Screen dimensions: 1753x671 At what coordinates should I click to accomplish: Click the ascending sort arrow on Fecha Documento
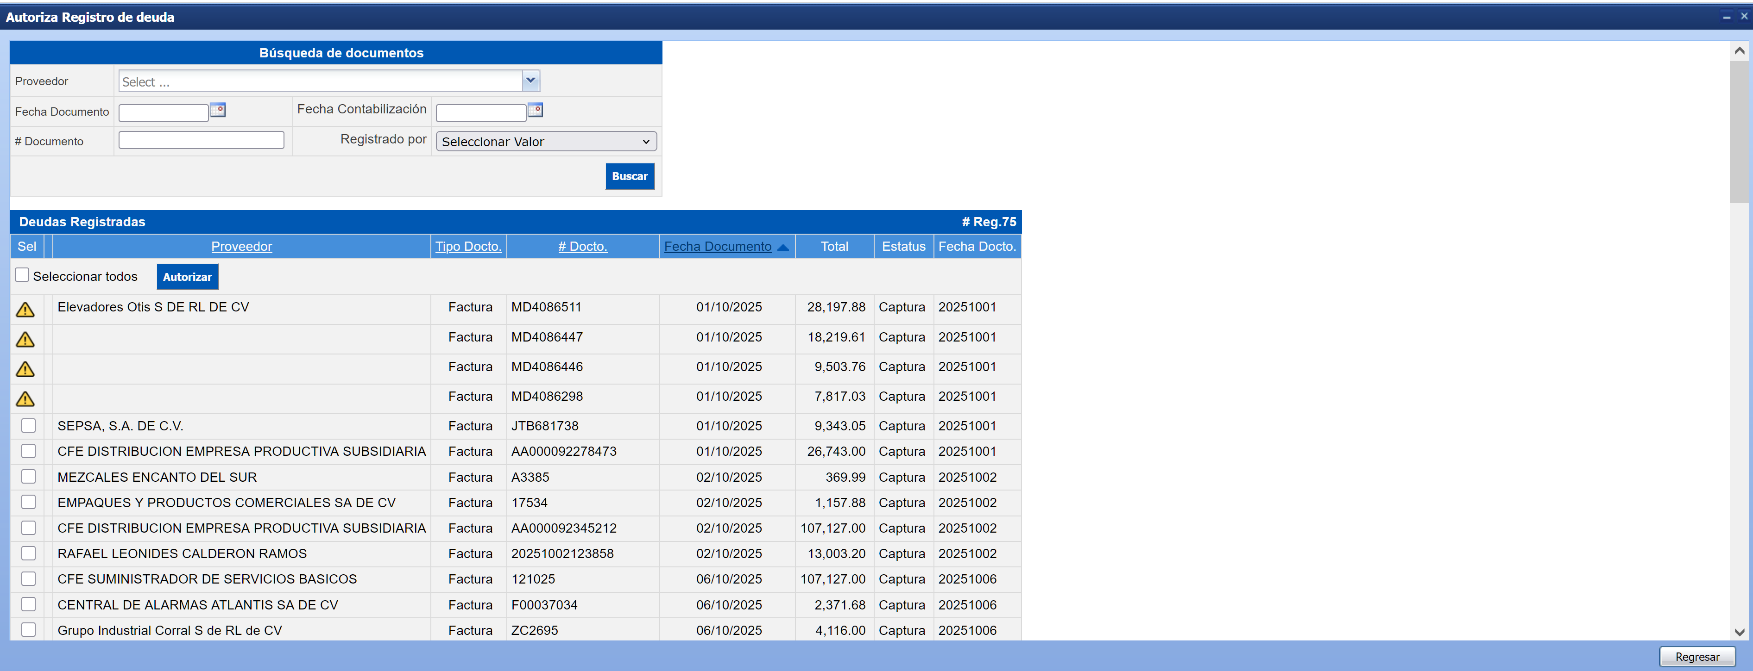point(782,248)
